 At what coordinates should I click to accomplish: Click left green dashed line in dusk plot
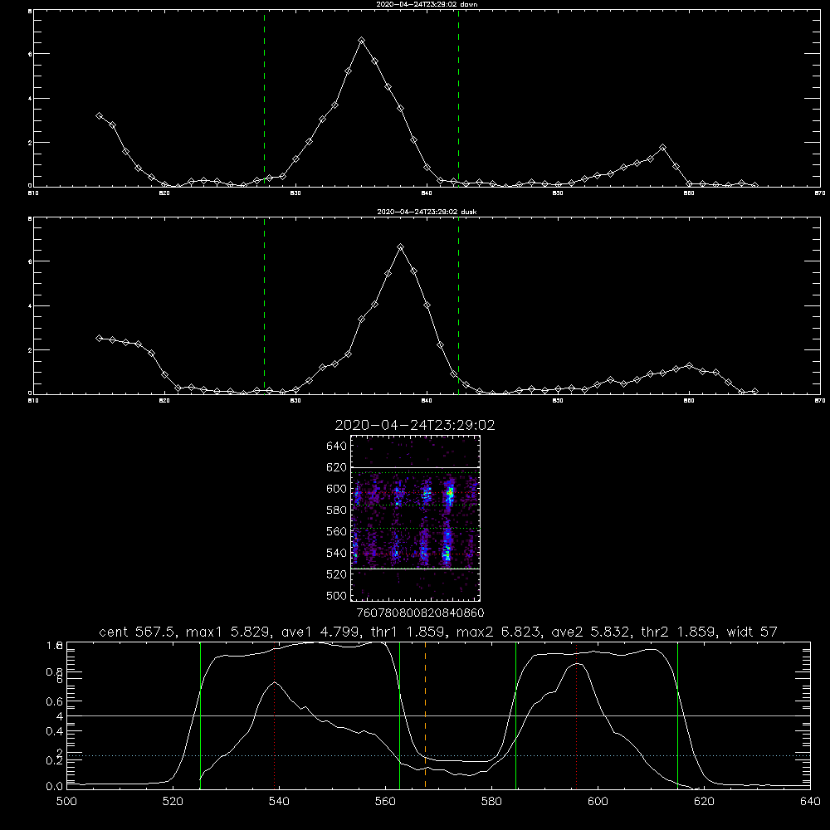[x=264, y=307]
